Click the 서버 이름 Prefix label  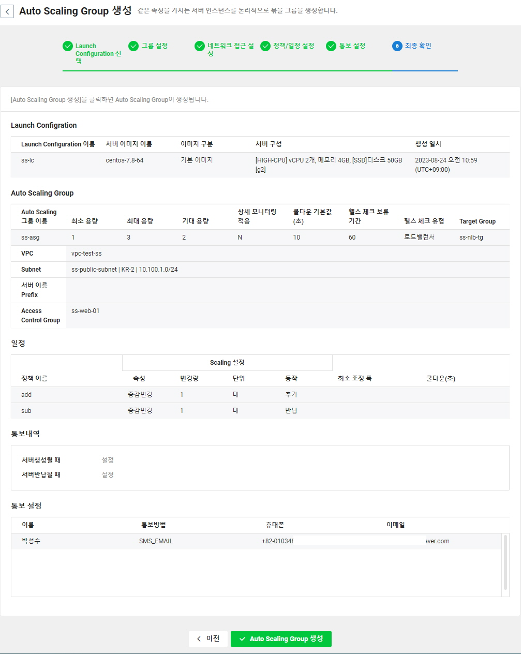click(x=34, y=290)
